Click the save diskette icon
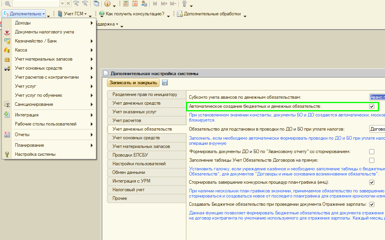Image resolution: width=385 pixels, height=240 pixels. coord(165,83)
